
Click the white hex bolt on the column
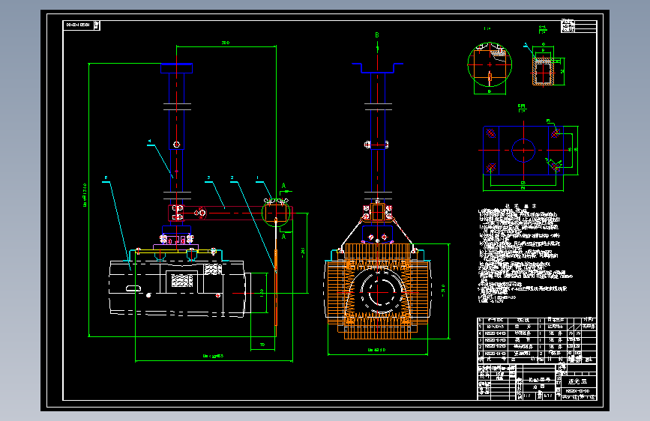pos(177,145)
